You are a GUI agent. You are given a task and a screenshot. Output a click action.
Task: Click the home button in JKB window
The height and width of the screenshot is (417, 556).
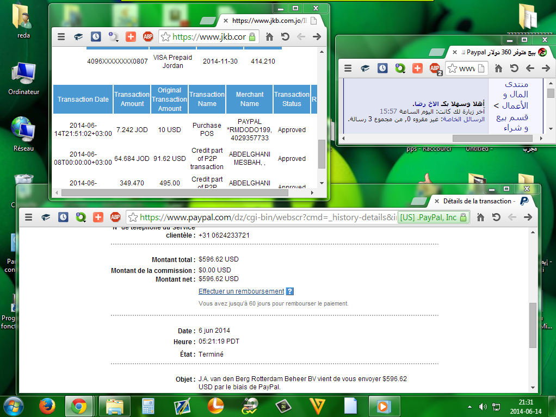tap(269, 36)
